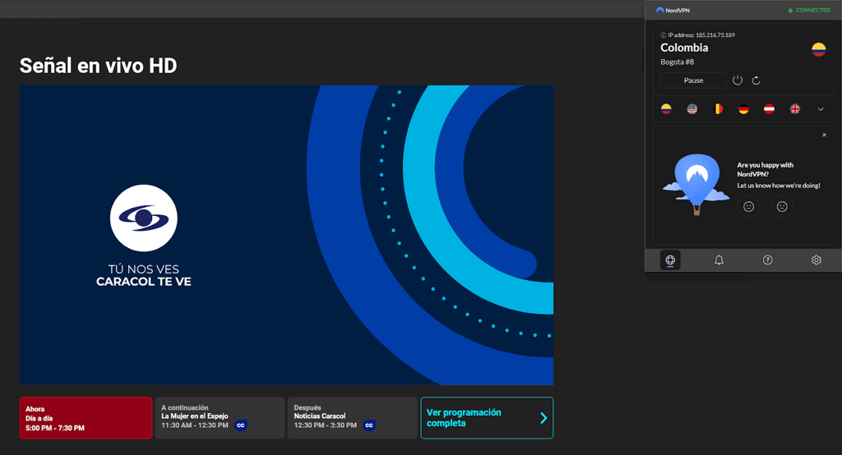
Task: Click the Caracol logo in the player
Action: coord(143,218)
